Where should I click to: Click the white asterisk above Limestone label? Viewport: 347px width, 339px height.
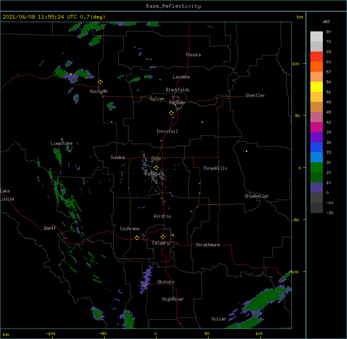click(x=62, y=139)
